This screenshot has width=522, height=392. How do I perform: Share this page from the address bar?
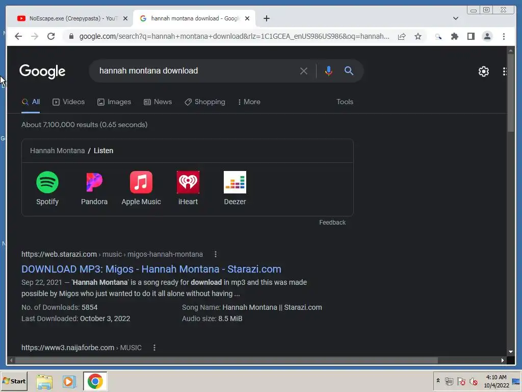pyautogui.click(x=402, y=36)
